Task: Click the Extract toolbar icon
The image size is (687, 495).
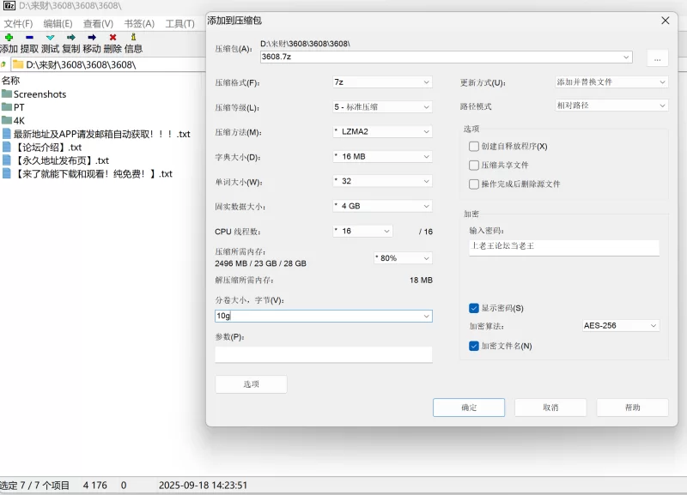Action: tap(29, 38)
